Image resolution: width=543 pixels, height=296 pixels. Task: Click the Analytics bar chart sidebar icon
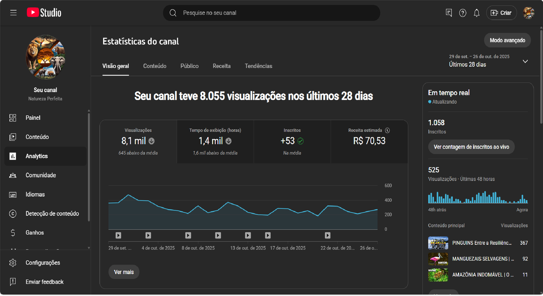pyautogui.click(x=13, y=156)
